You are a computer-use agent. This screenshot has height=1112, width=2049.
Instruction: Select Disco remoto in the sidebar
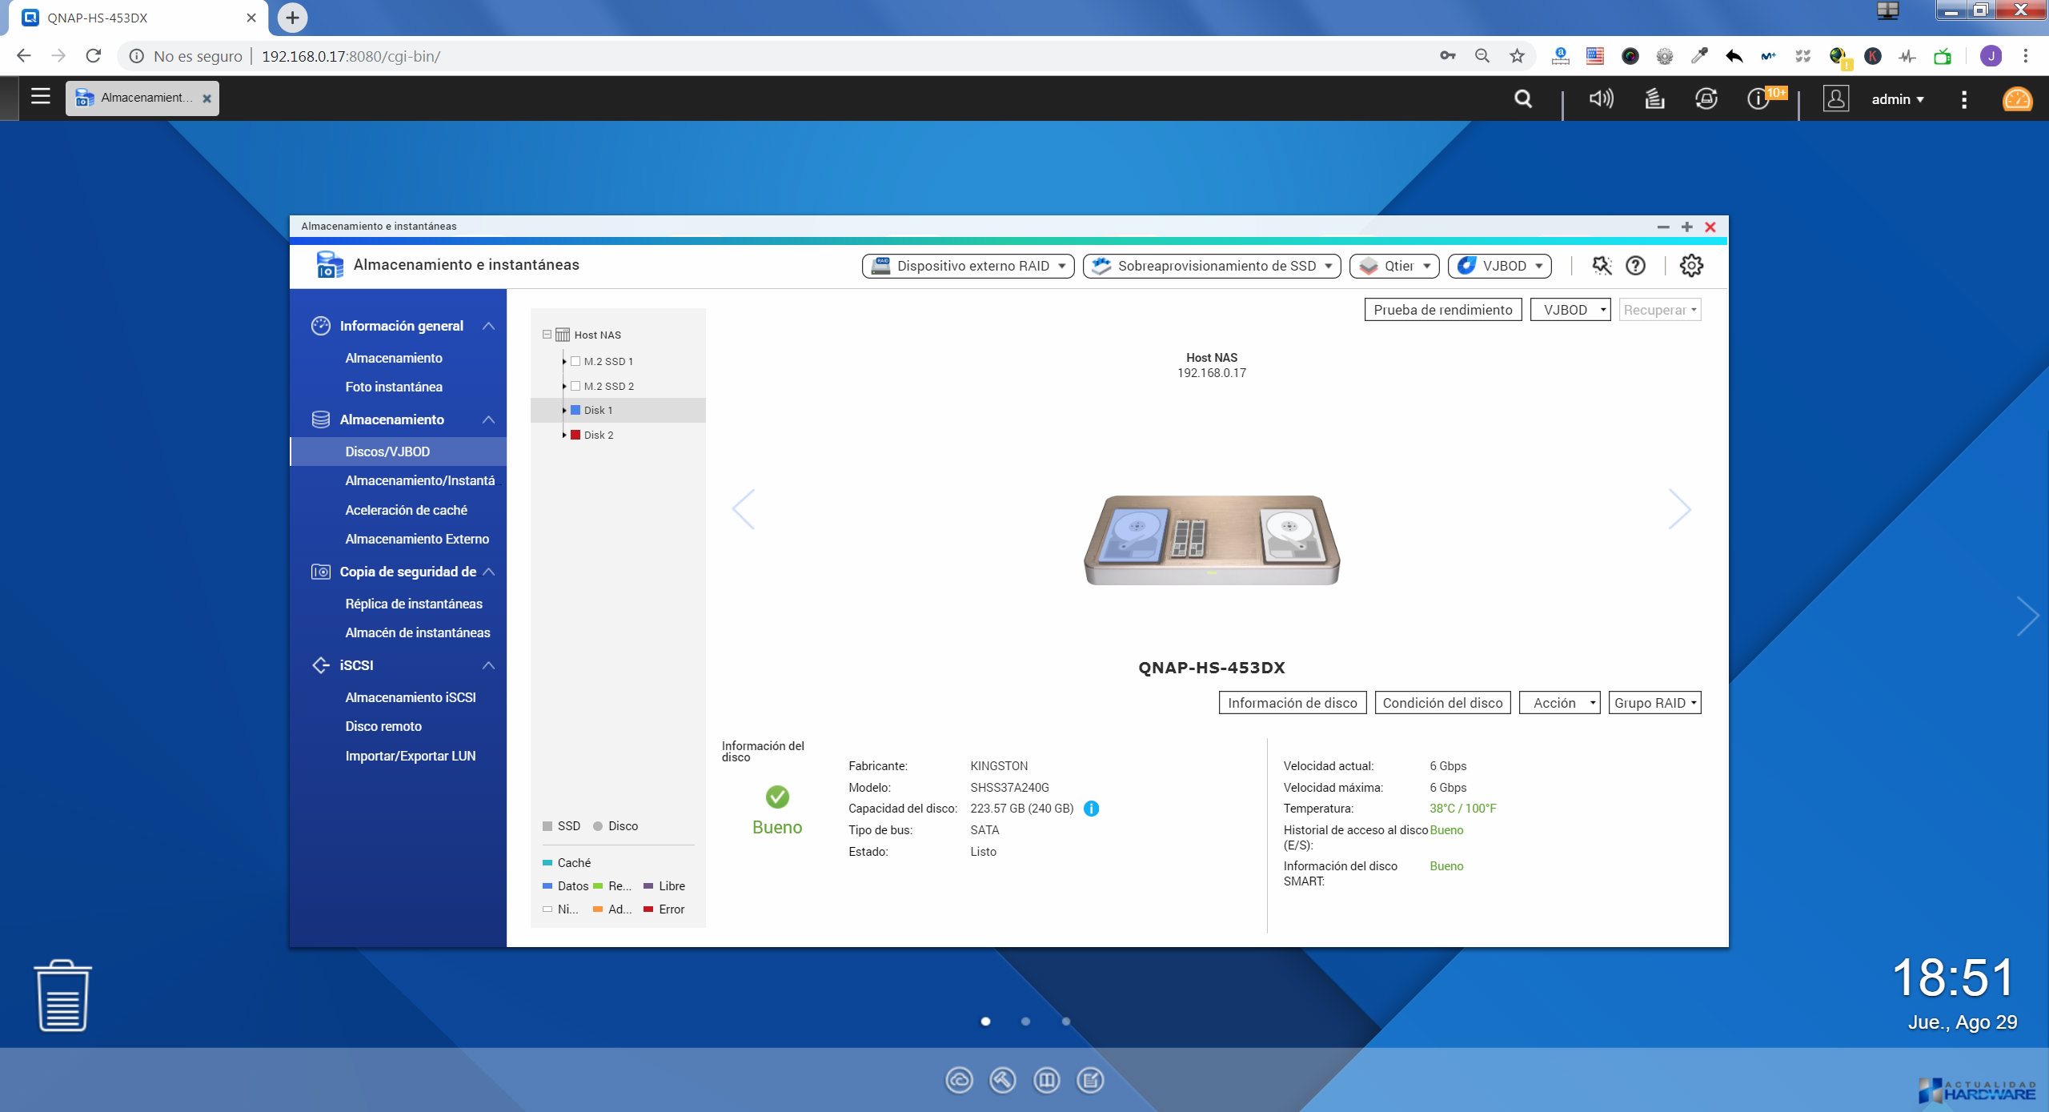tap(383, 725)
